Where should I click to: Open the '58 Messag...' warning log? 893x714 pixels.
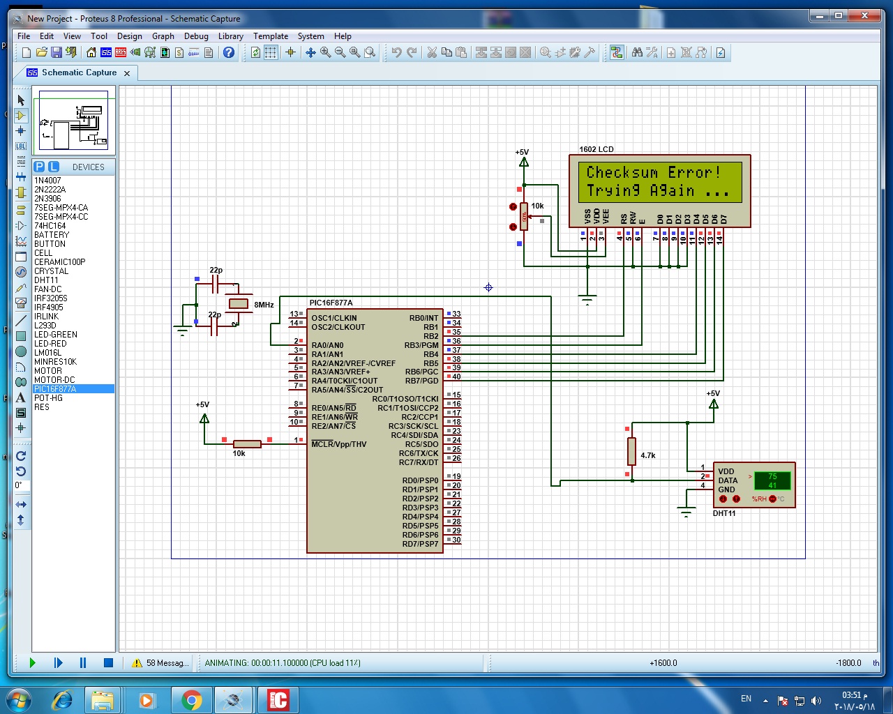coord(160,663)
